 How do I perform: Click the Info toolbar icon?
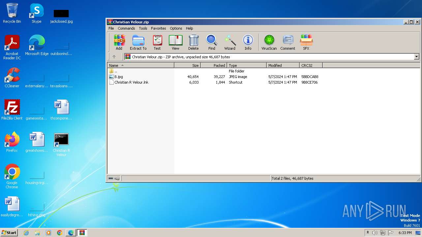(248, 42)
